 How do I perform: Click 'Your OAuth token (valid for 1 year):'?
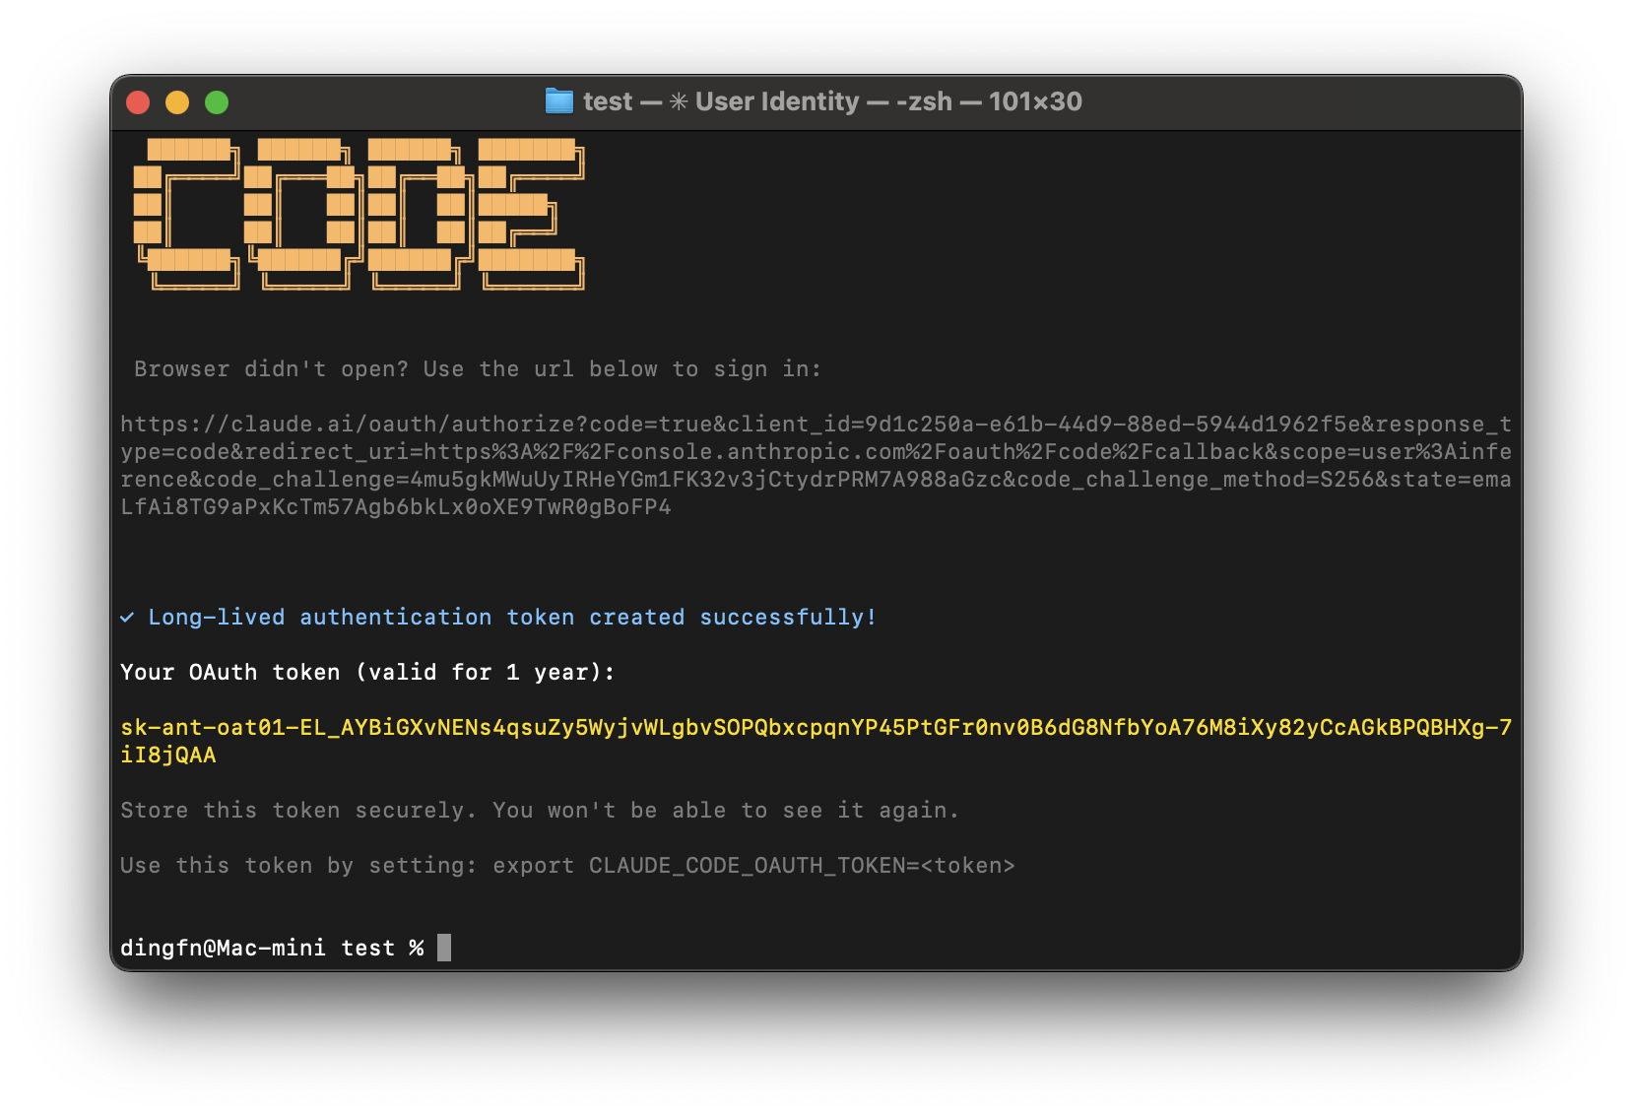tap(367, 673)
